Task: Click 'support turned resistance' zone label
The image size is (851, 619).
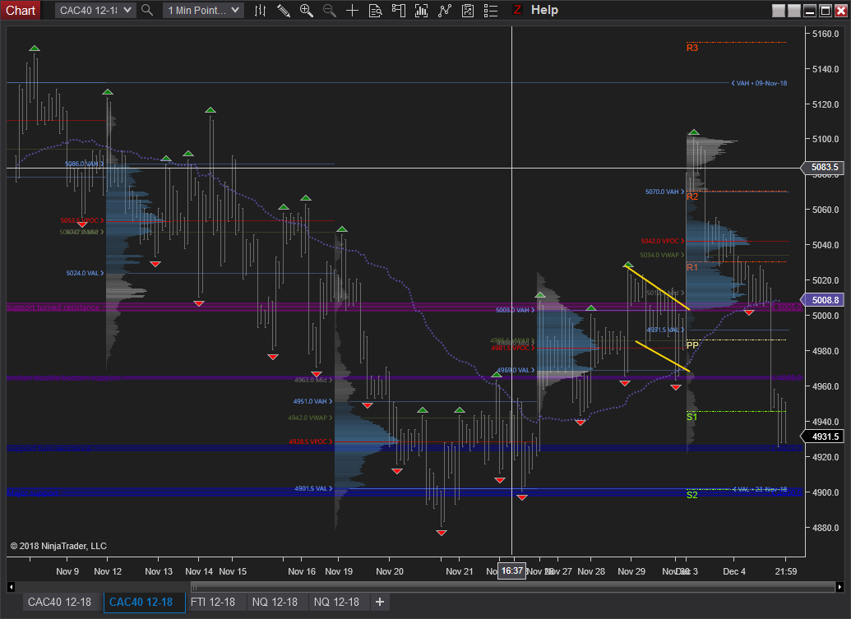Action: pyautogui.click(x=53, y=307)
